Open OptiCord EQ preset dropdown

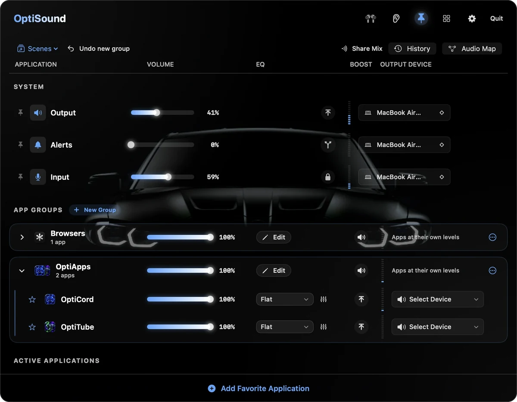(285, 299)
